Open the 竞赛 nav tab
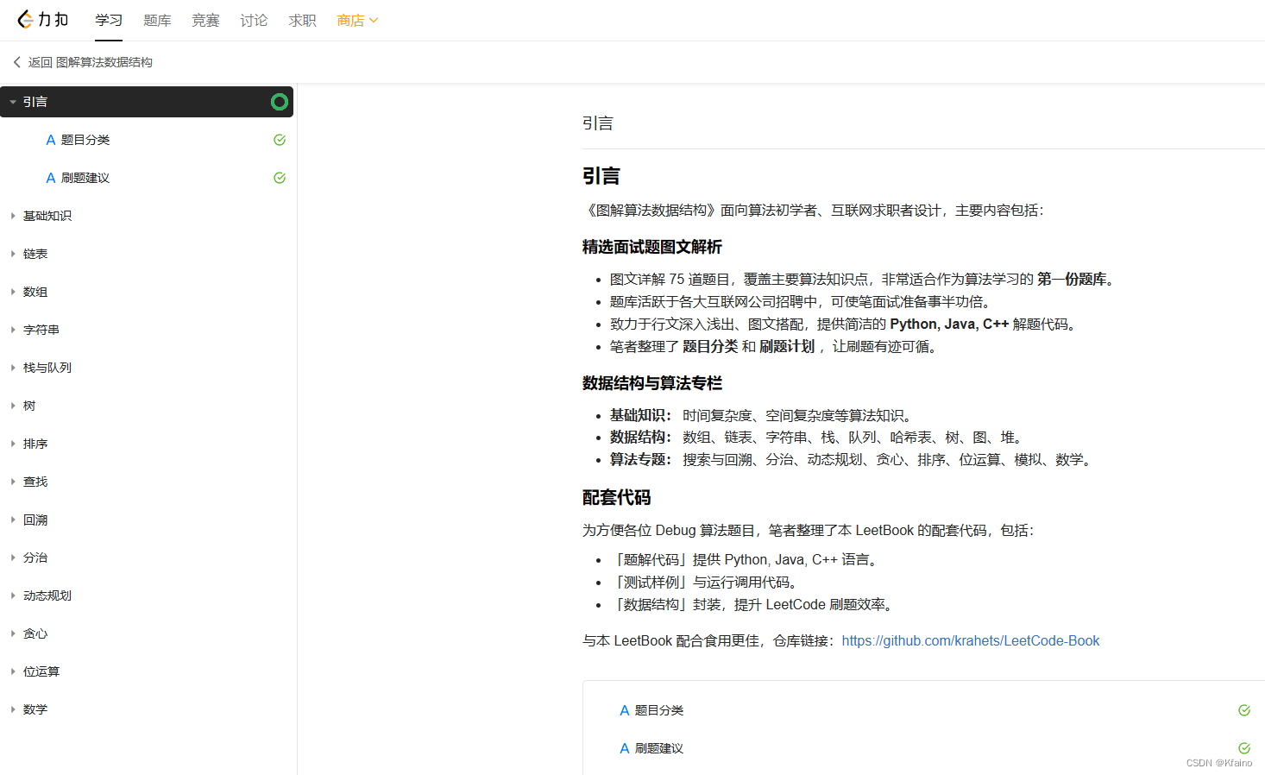Screen dimensions: 1265x775 point(205,20)
